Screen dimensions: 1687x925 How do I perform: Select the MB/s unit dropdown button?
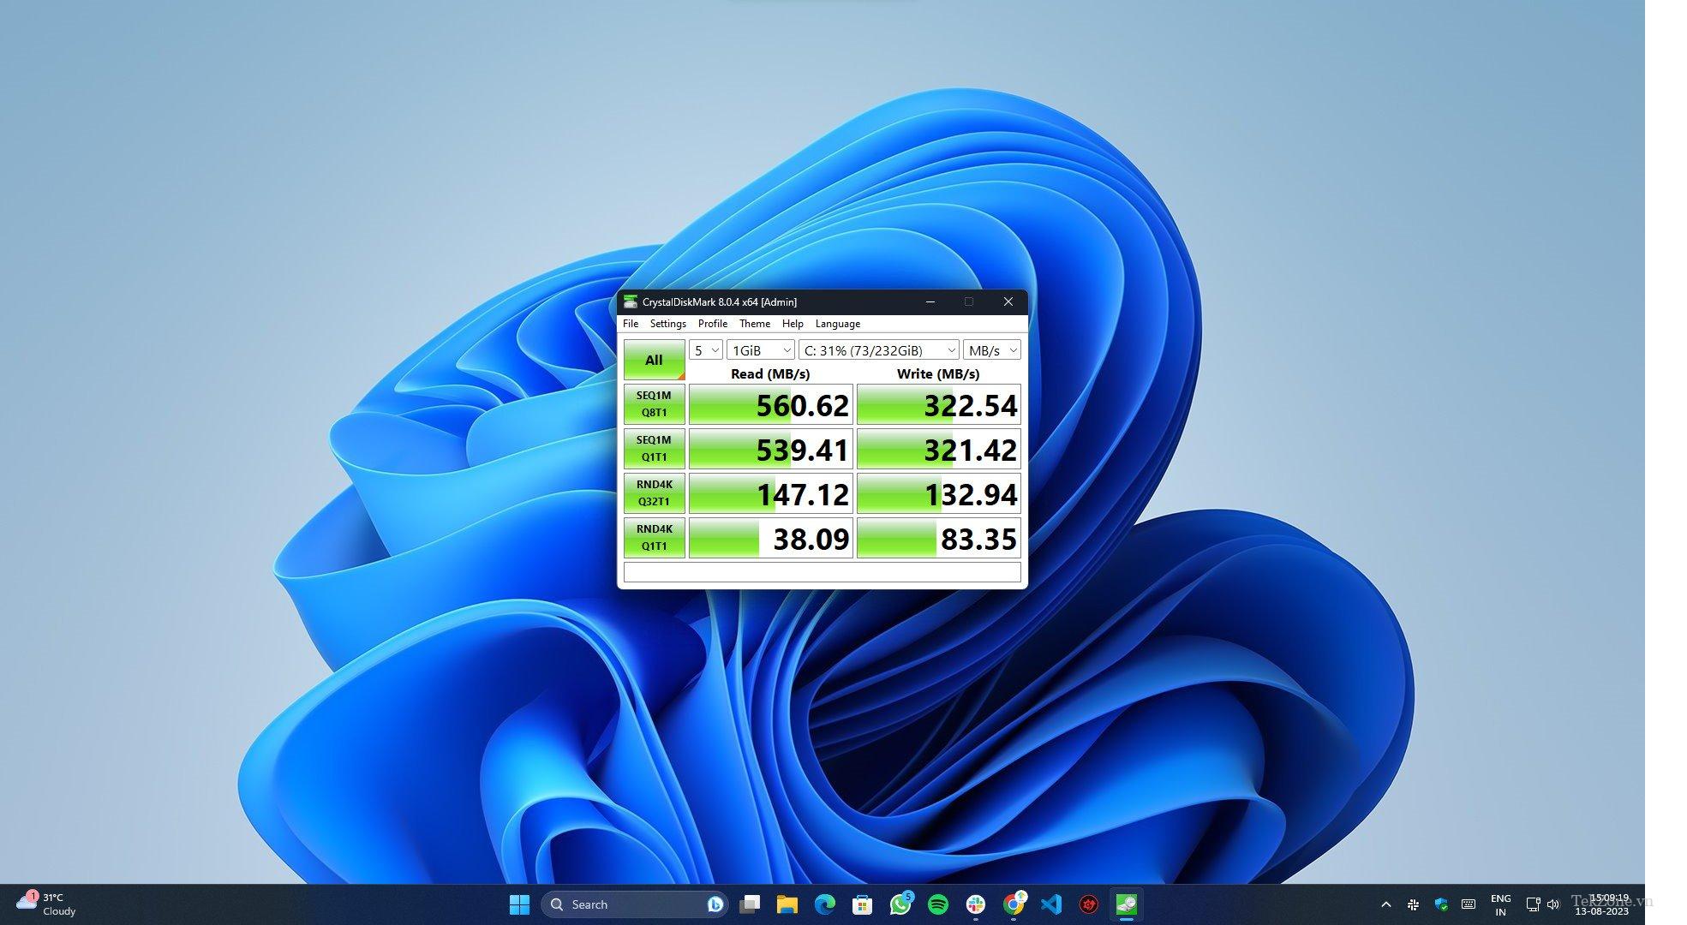point(990,349)
